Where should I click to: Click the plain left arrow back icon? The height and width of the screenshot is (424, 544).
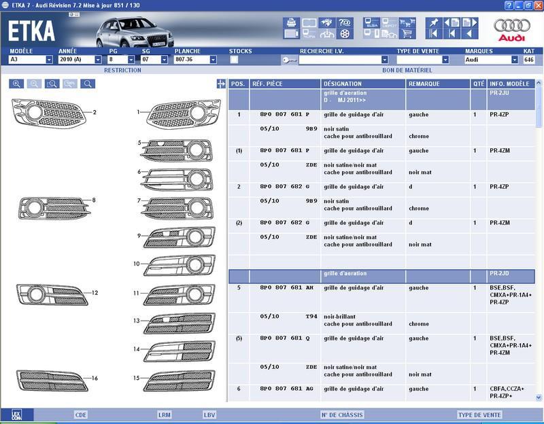[x=470, y=33]
